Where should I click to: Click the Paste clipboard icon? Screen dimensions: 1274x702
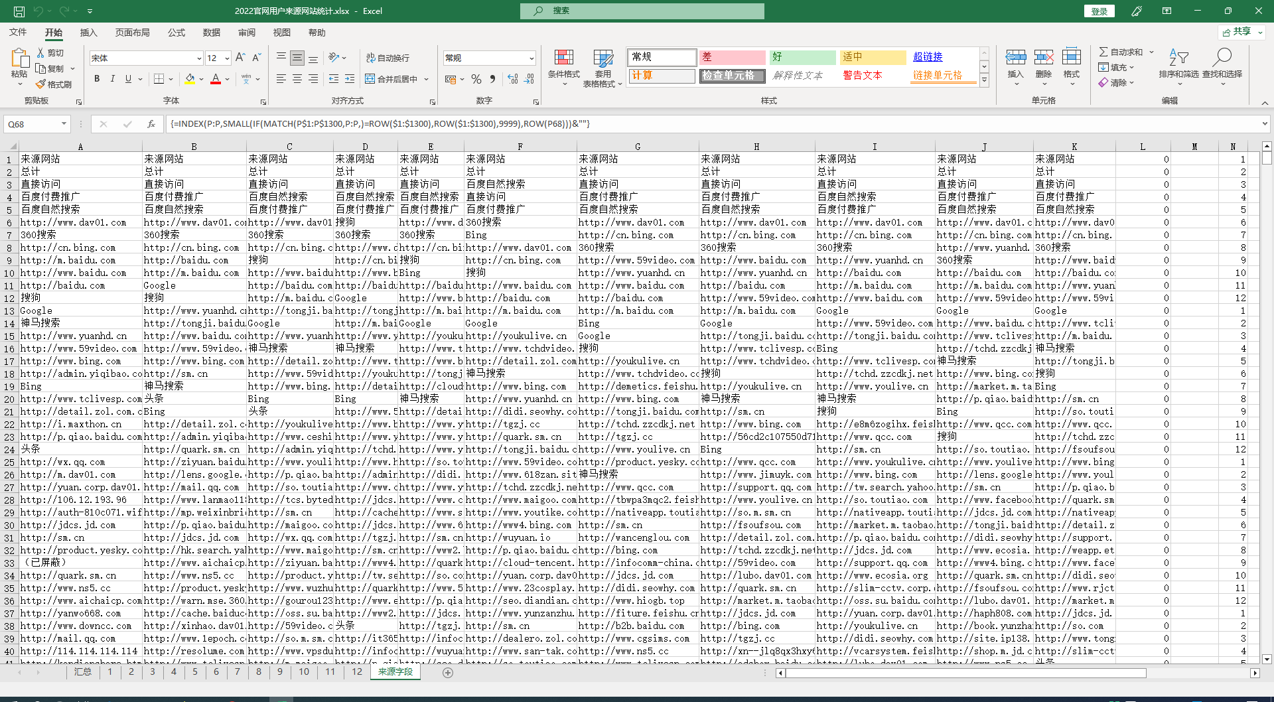pyautogui.click(x=19, y=59)
